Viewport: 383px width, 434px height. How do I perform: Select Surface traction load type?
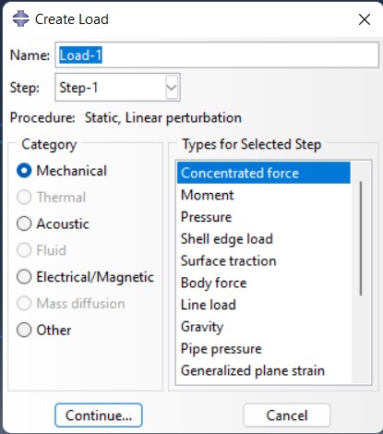point(264,261)
